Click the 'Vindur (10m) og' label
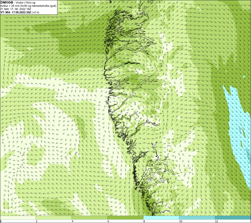Image resolution: width=251 pixels, height=223 pixels. click(25, 3)
